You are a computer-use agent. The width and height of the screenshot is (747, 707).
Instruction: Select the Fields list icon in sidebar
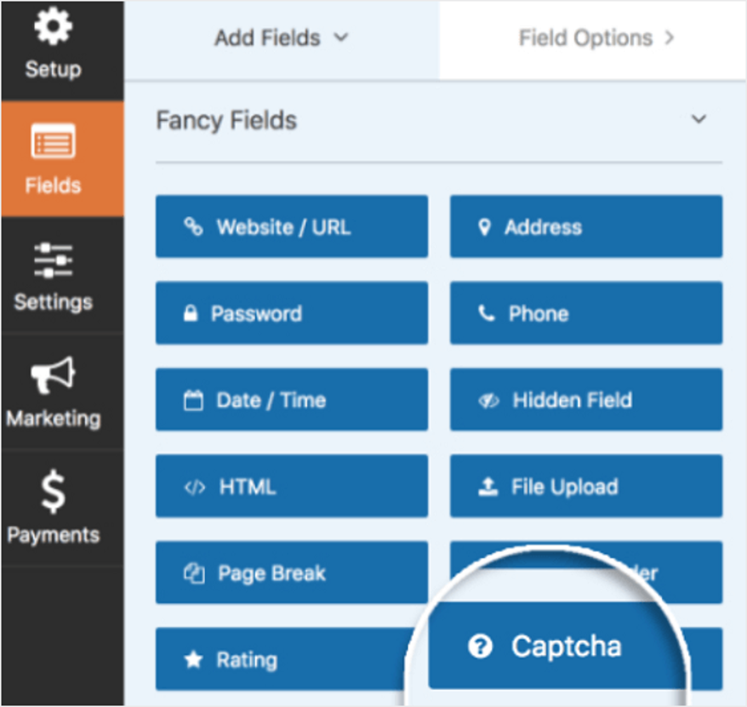[x=53, y=142]
